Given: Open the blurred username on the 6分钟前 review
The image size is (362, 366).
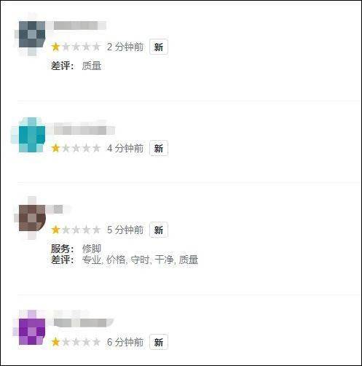Looking at the screenshot, I should tap(81, 322).
